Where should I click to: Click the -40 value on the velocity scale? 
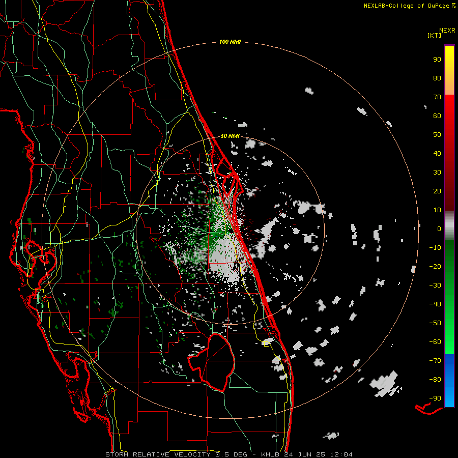coord(435,304)
